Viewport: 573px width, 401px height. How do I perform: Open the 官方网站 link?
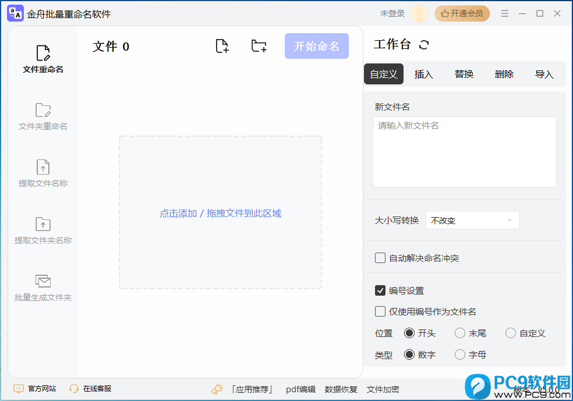(x=36, y=389)
